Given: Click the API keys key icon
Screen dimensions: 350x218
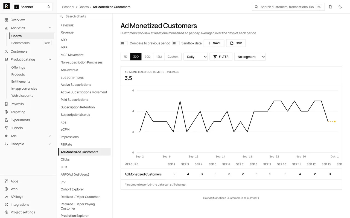Looking at the screenshot, I should (6, 197).
